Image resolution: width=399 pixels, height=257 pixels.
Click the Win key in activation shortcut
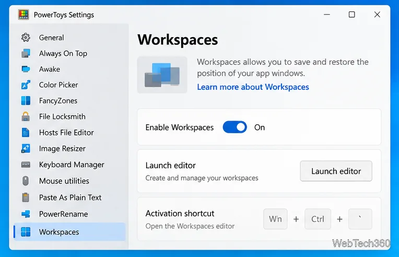(275, 219)
